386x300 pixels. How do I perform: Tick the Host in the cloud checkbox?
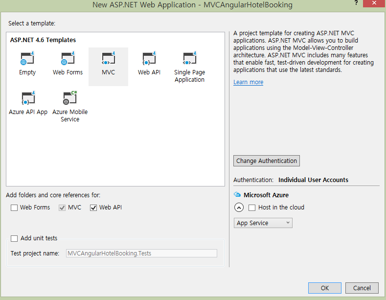pyautogui.click(x=252, y=208)
